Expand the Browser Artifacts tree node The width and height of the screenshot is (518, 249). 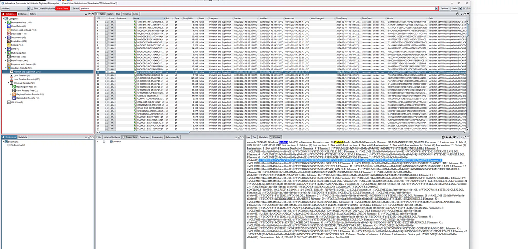click(6, 22)
